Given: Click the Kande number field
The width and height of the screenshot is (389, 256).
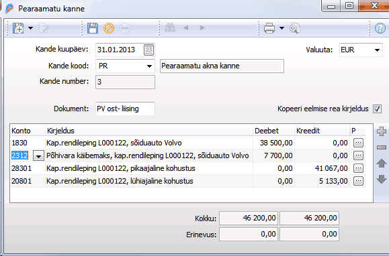Looking at the screenshot, I should click(125, 82).
